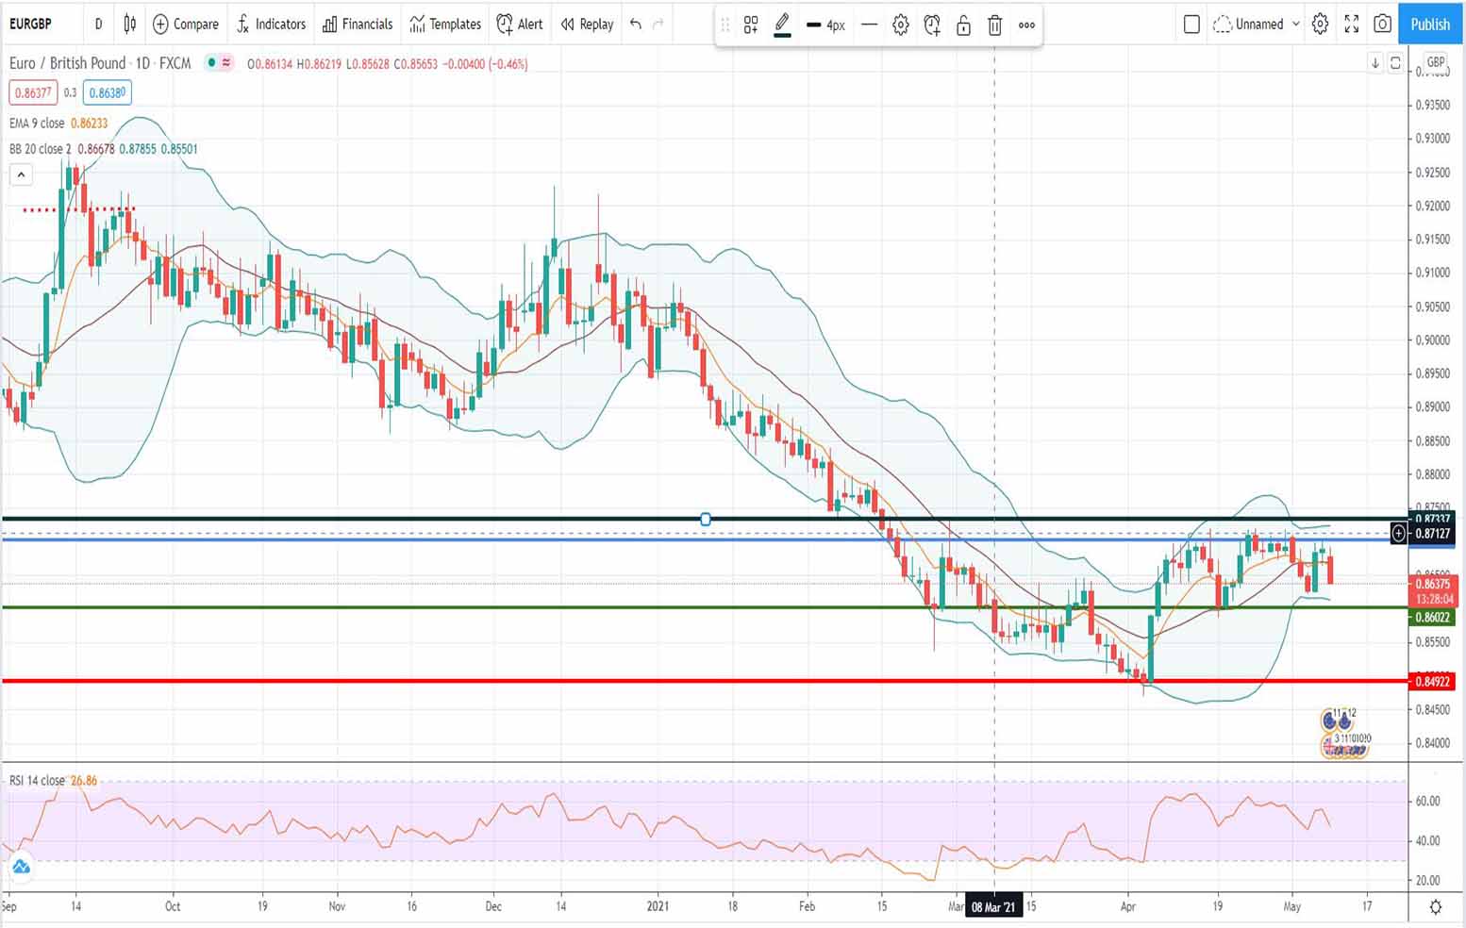Add alert on the selected drawing
Image resolution: width=1466 pixels, height=928 pixels.
point(932,25)
